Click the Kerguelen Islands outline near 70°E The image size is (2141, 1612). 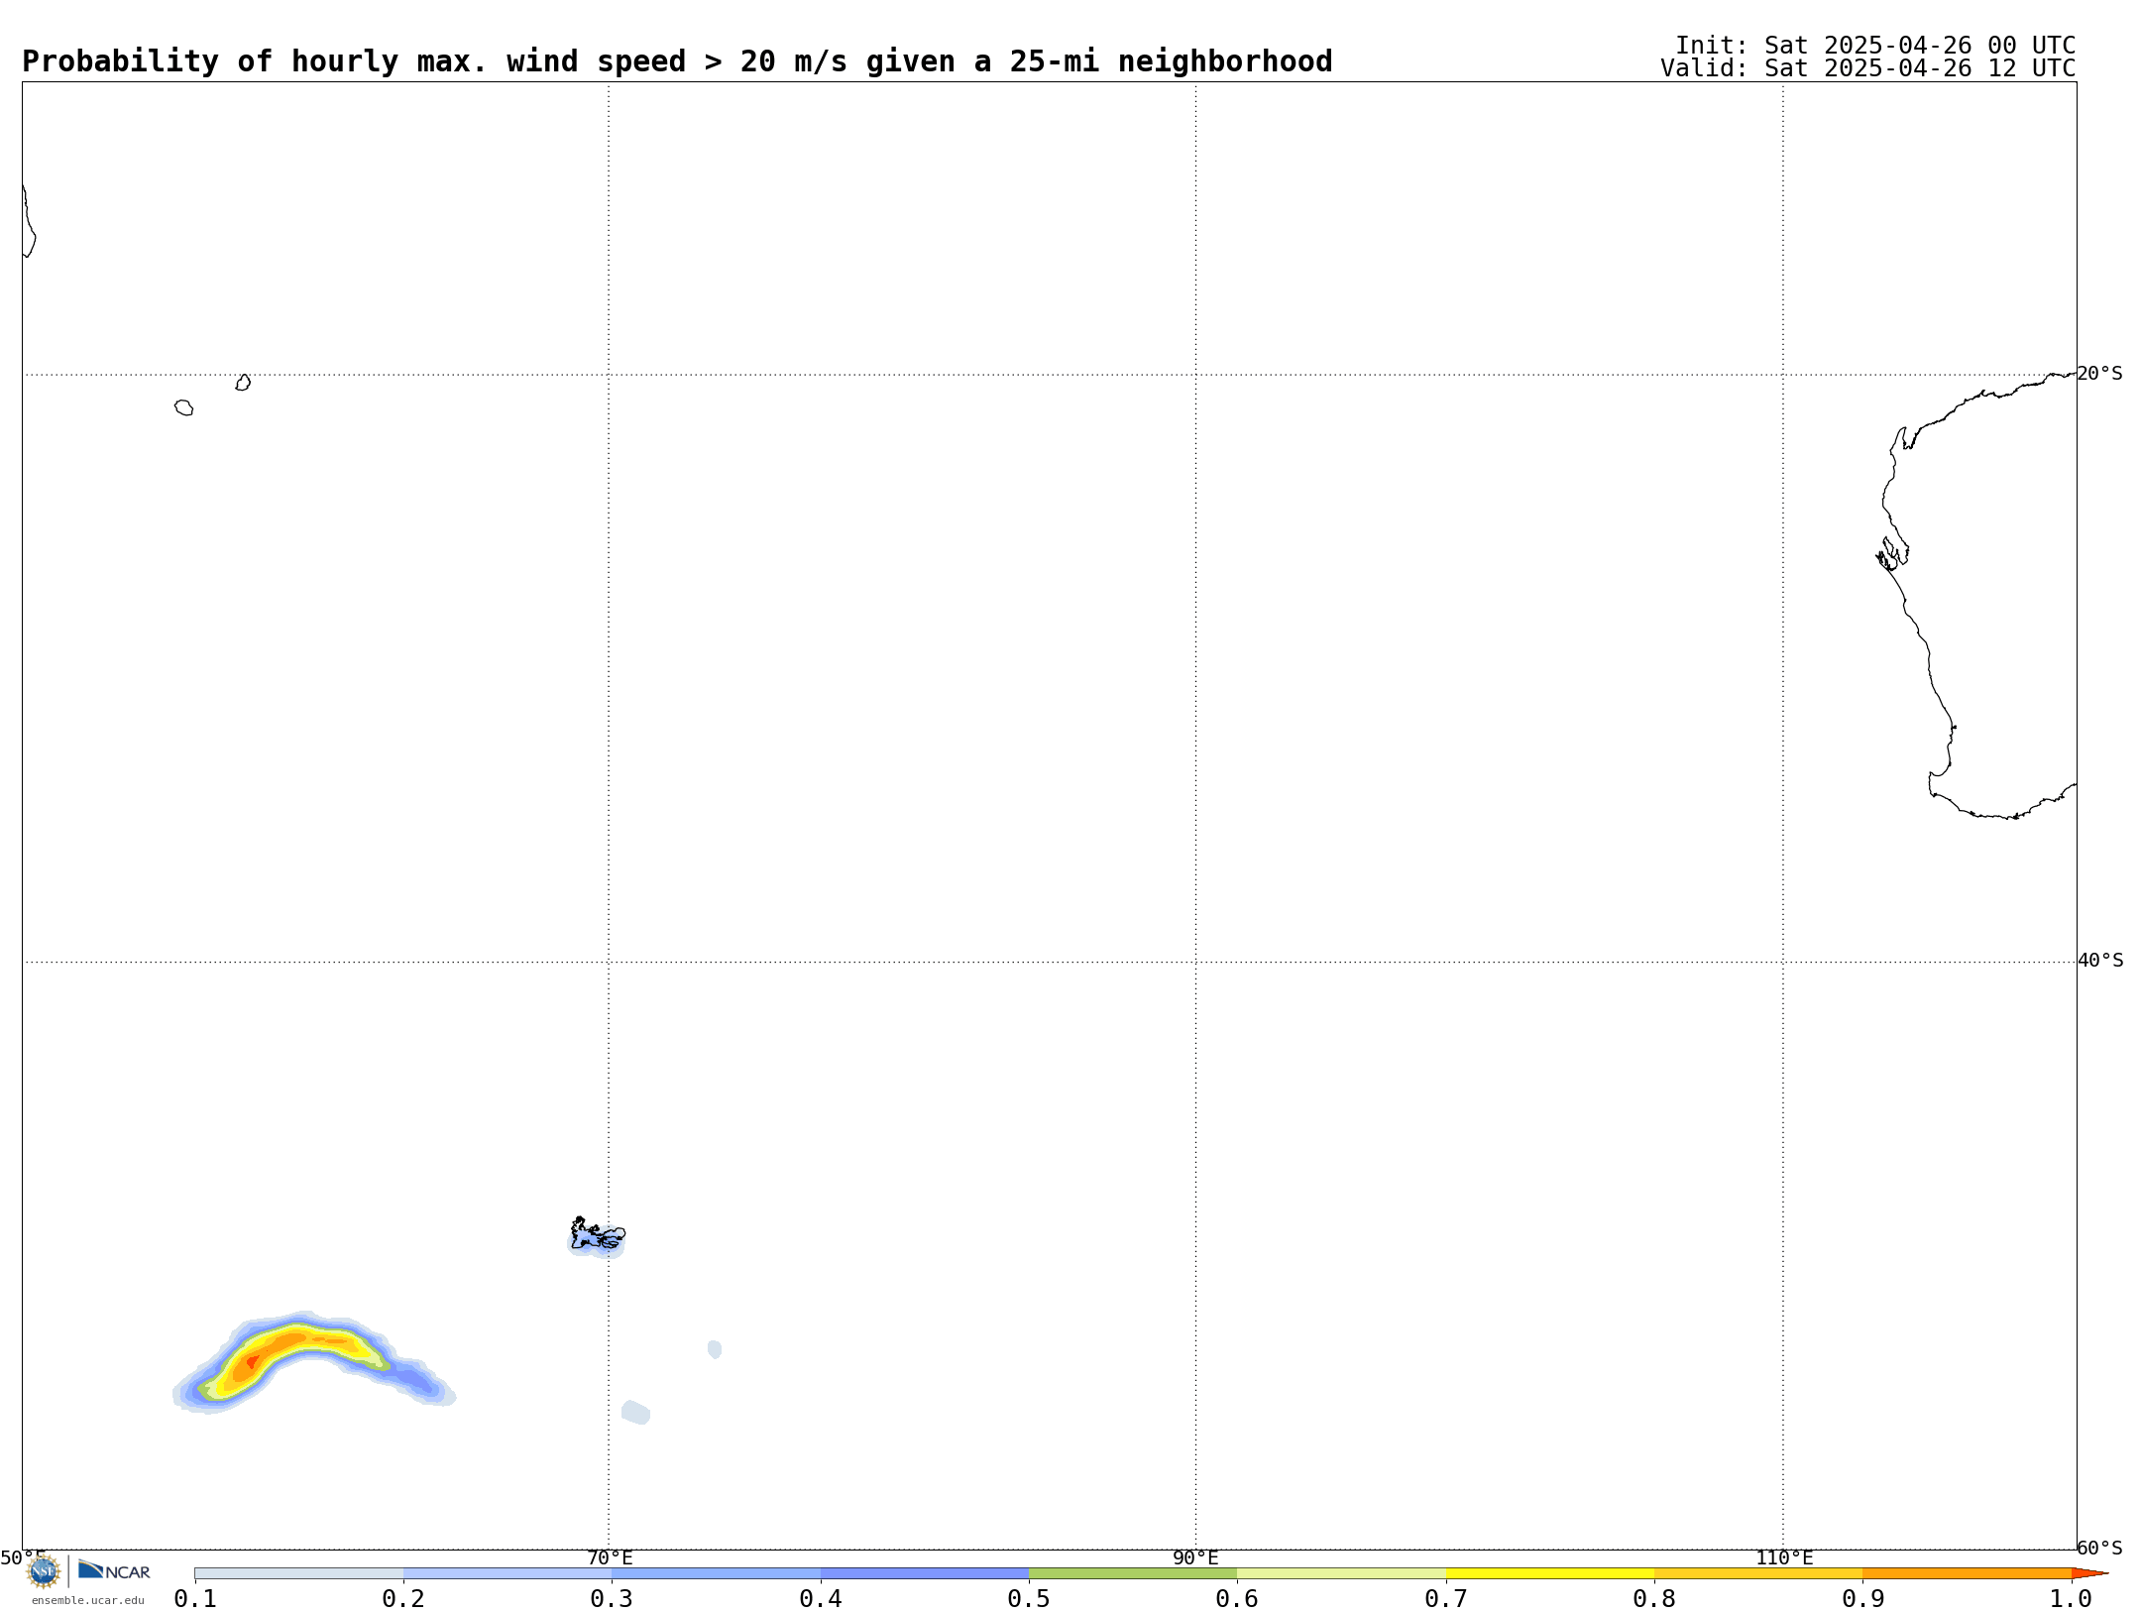597,1234
